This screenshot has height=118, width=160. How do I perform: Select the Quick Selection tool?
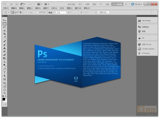pyautogui.click(x=4, y=31)
